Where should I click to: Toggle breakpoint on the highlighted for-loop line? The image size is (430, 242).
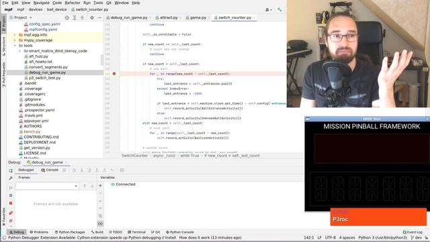click(x=114, y=74)
